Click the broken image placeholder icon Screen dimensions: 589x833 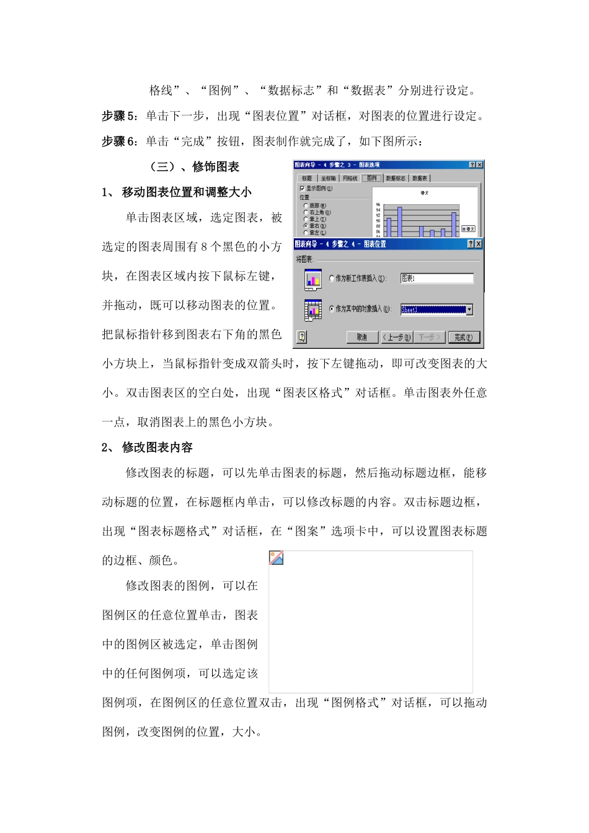pyautogui.click(x=277, y=557)
